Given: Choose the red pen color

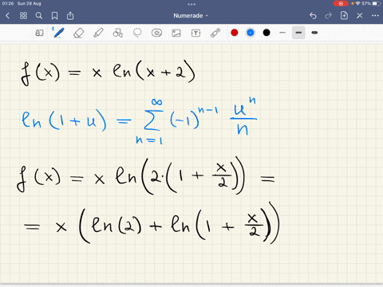Looking at the screenshot, I should (x=235, y=33).
